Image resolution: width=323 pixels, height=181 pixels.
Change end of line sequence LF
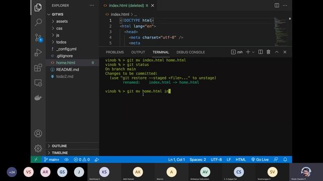pyautogui.click(x=229, y=159)
